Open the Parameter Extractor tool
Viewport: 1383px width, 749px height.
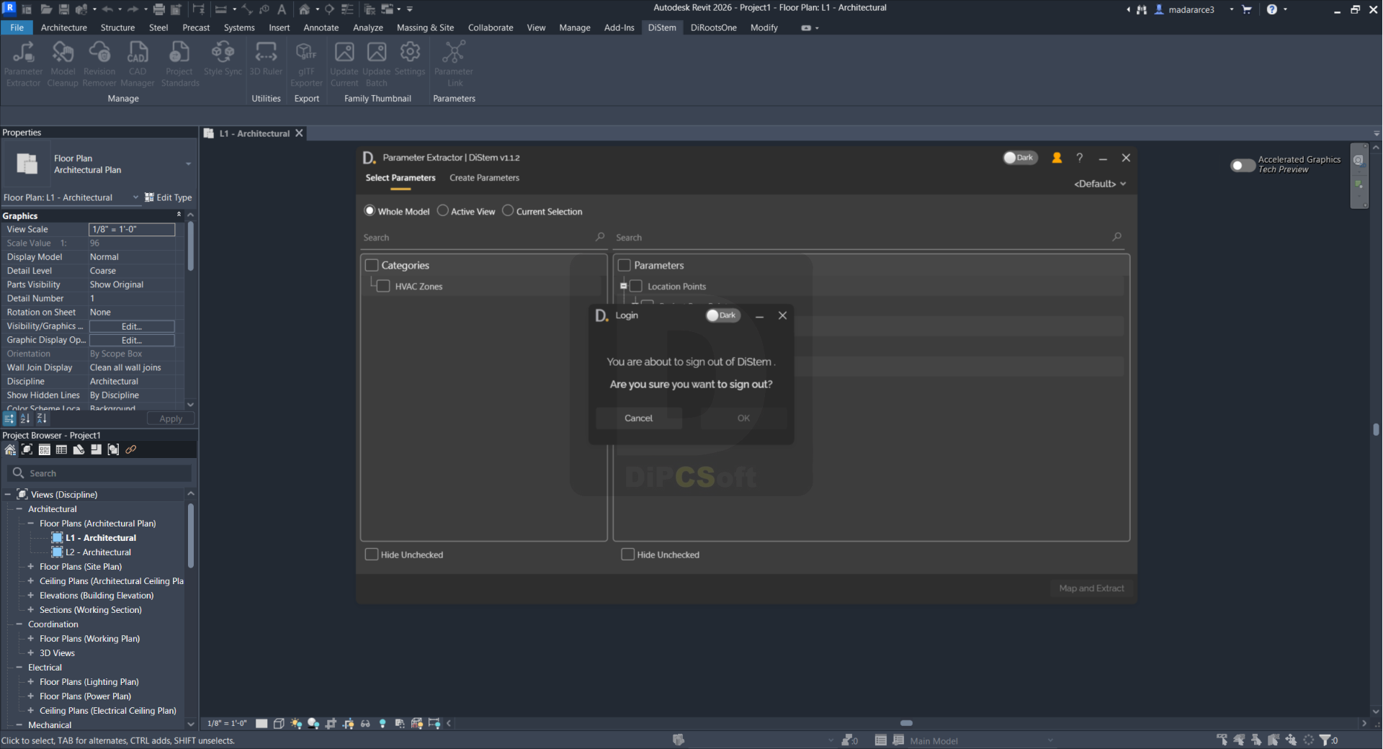(x=23, y=63)
